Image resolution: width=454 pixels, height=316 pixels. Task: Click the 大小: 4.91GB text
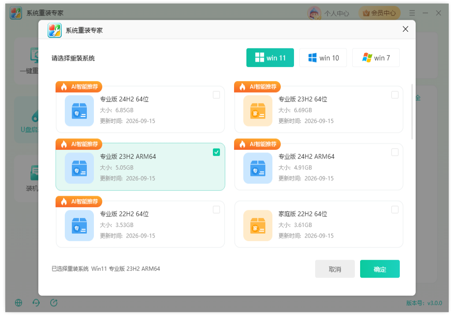coord(295,167)
